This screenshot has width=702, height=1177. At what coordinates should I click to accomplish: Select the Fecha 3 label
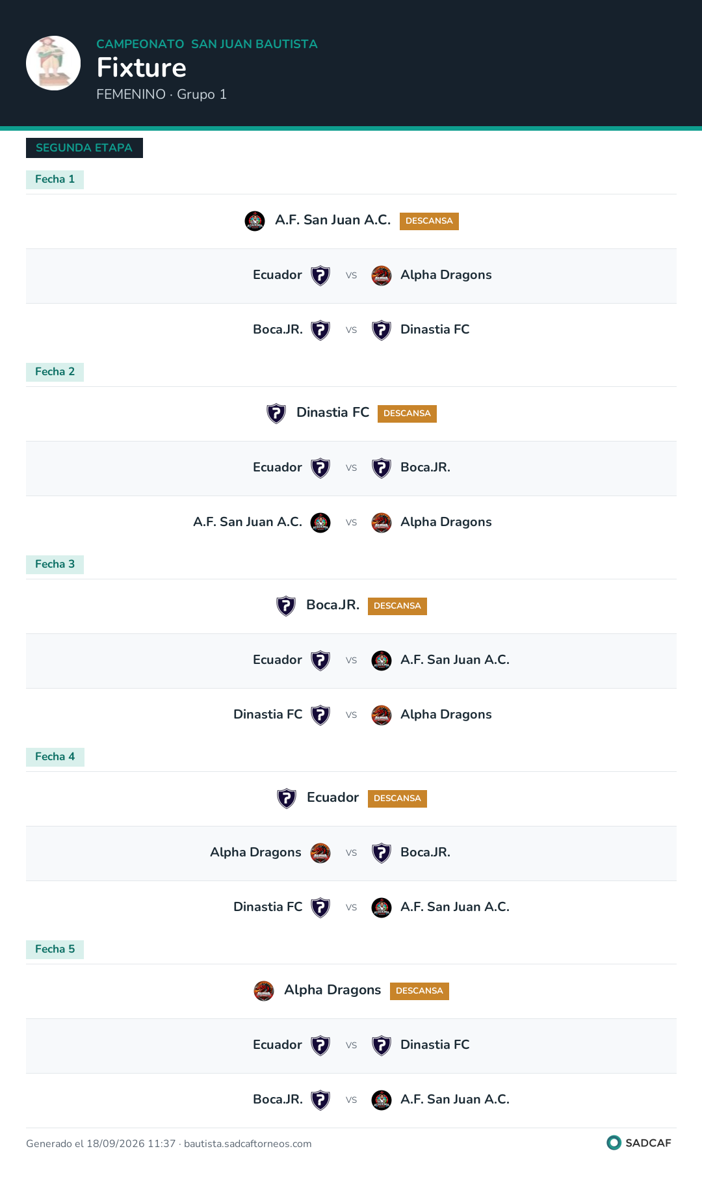click(x=55, y=564)
